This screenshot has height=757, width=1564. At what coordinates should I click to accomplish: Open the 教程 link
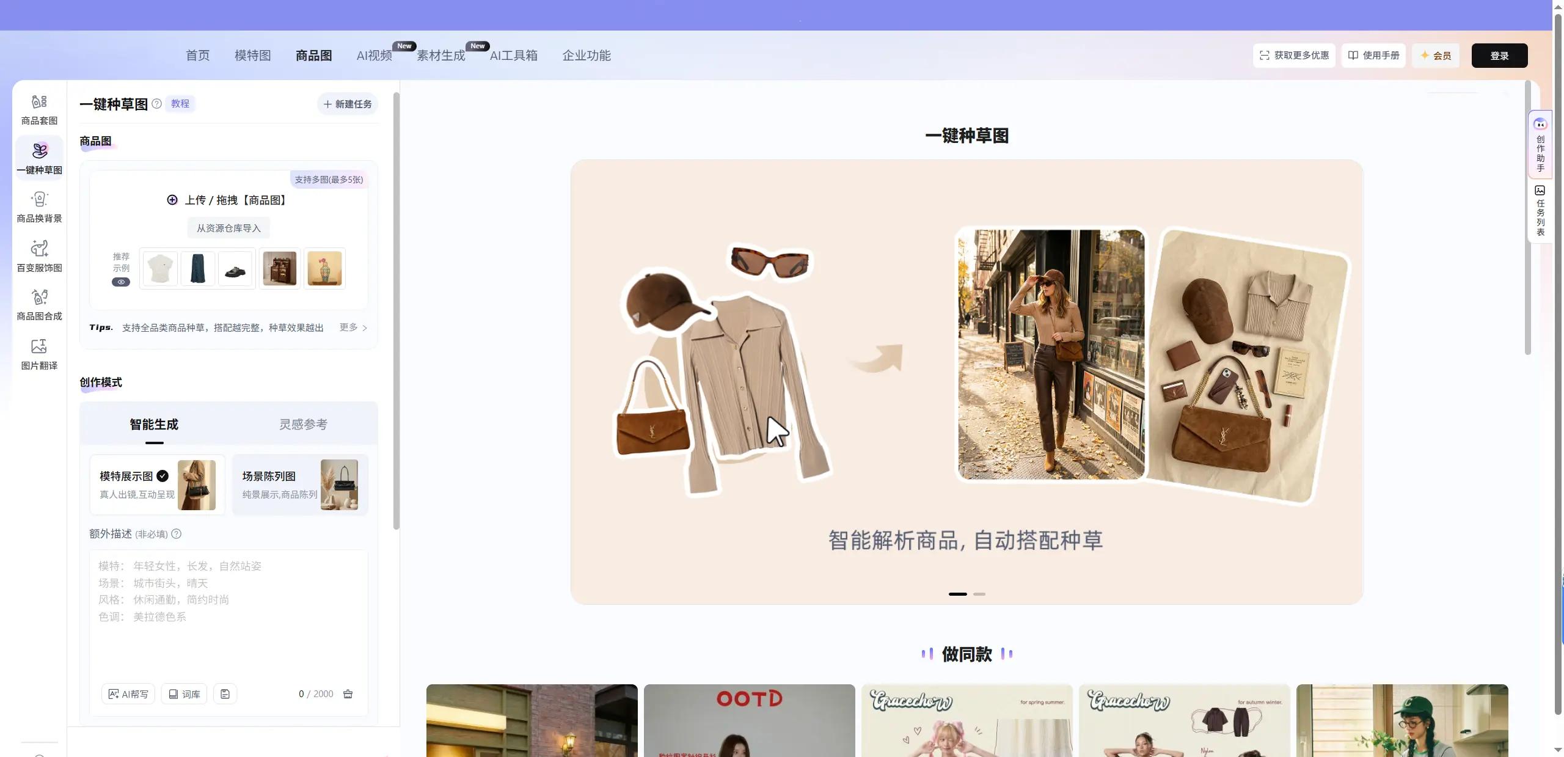[180, 104]
